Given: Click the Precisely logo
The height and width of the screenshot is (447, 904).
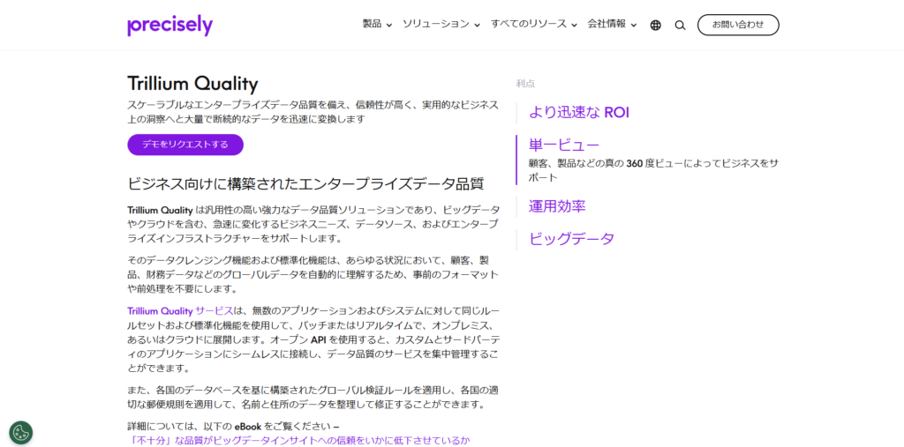Looking at the screenshot, I should pos(170,26).
